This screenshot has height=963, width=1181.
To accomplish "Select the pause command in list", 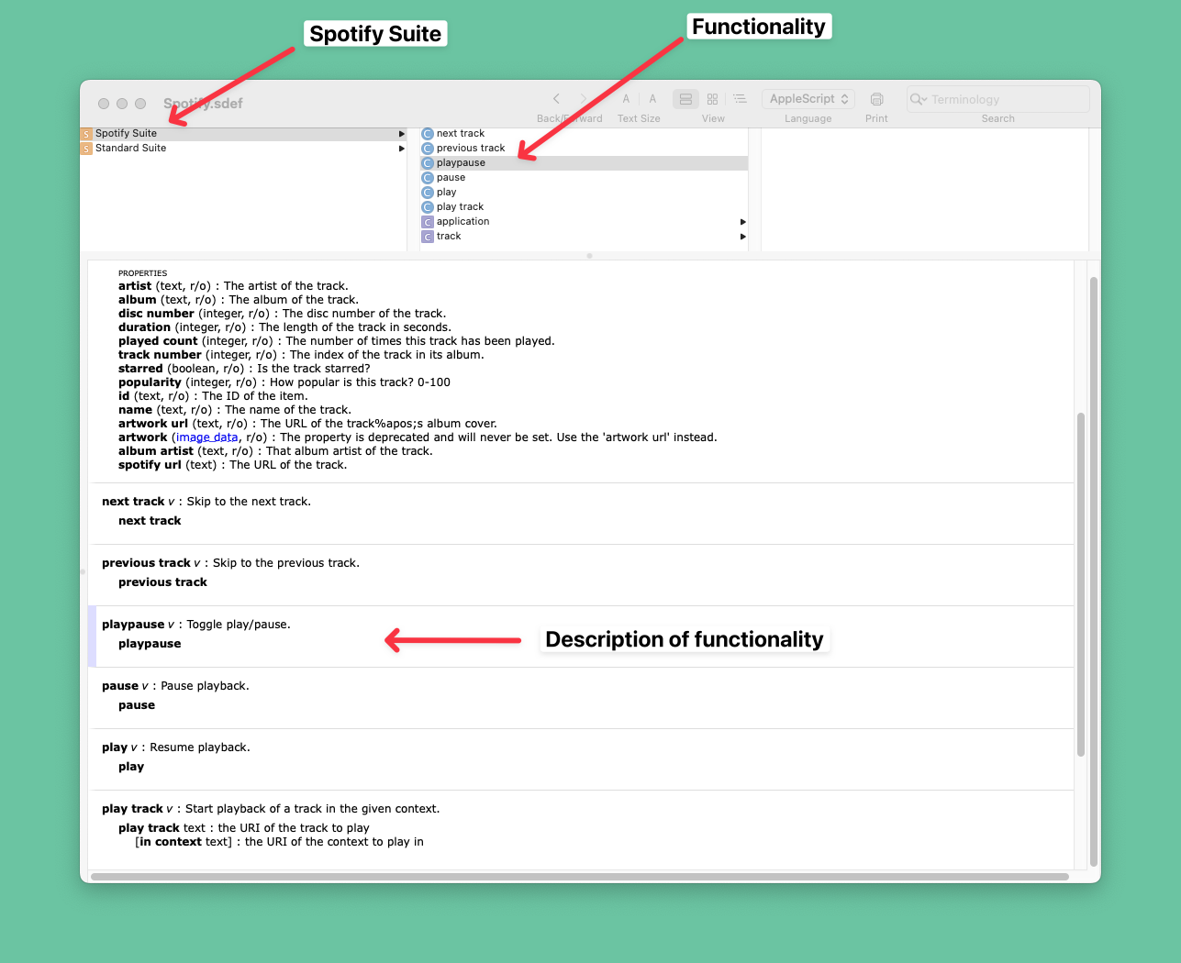I will 451,178.
